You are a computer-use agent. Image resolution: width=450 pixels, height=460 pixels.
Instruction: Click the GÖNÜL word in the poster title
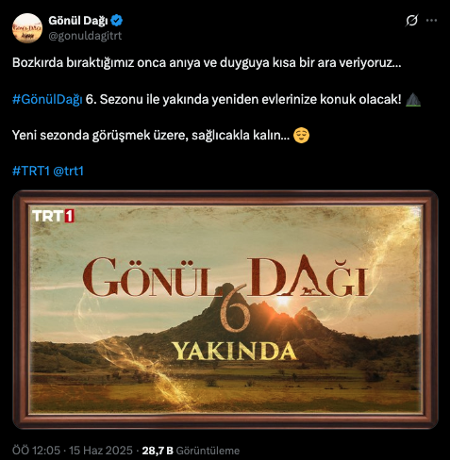148,277
